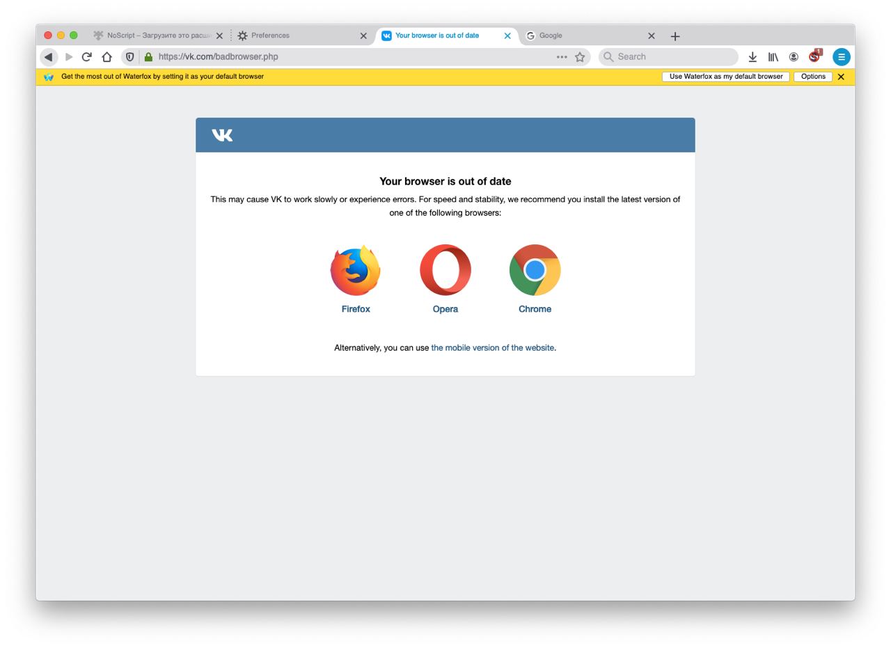This screenshot has height=648, width=891.
Task: Open the Chrome text link
Action: tap(535, 309)
